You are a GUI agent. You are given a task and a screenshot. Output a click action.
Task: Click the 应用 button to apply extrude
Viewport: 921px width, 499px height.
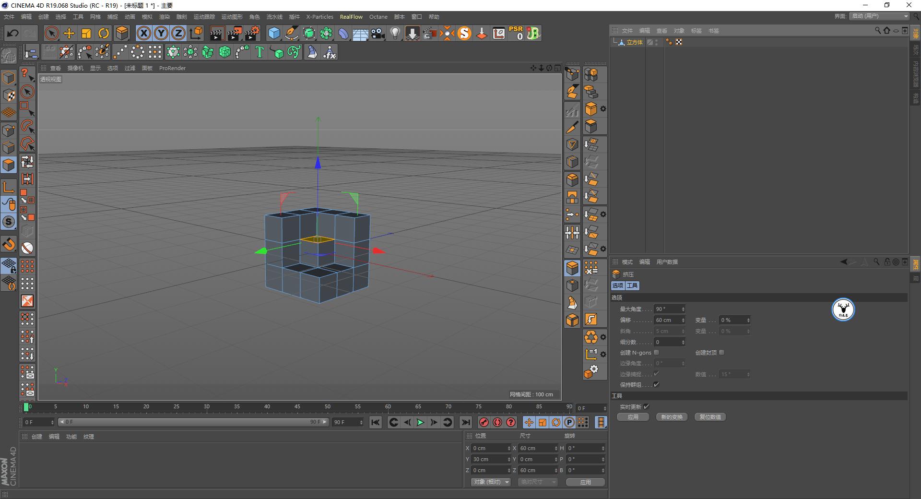633,416
